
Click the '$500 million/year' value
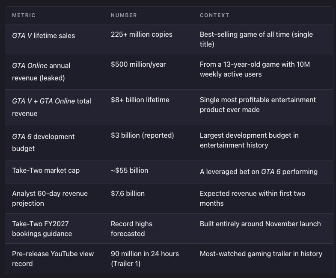tap(138, 64)
